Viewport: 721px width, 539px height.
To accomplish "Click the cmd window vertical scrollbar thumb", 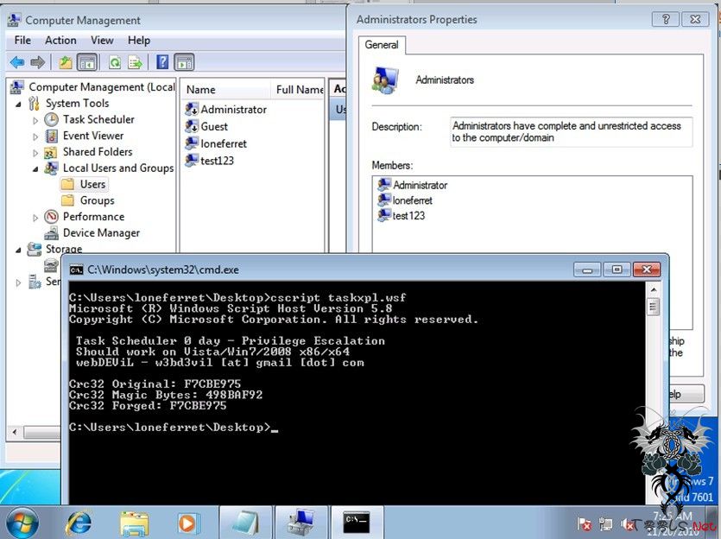I will [653, 307].
